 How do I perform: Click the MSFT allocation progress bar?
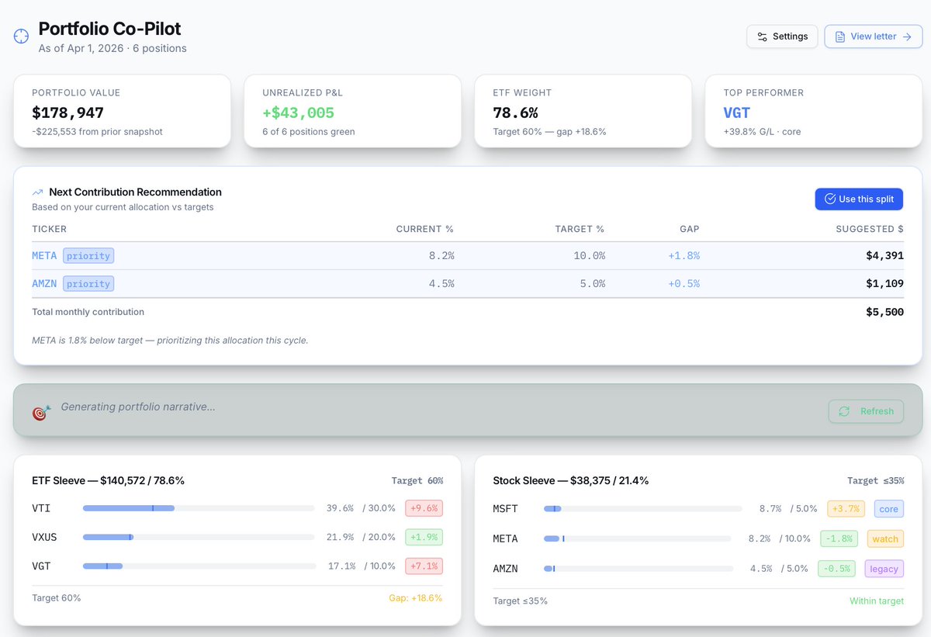[x=642, y=509]
